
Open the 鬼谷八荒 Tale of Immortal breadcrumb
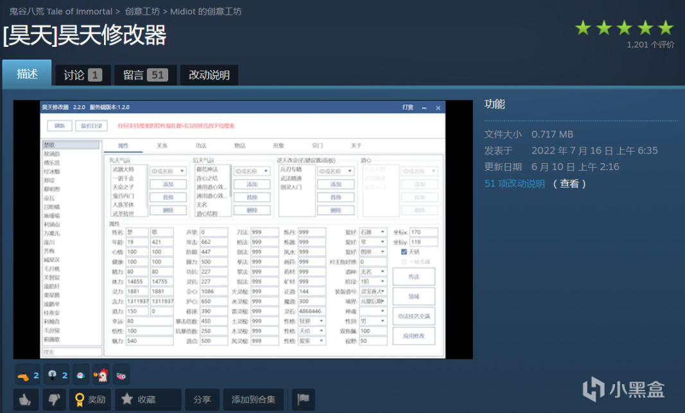pyautogui.click(x=61, y=12)
